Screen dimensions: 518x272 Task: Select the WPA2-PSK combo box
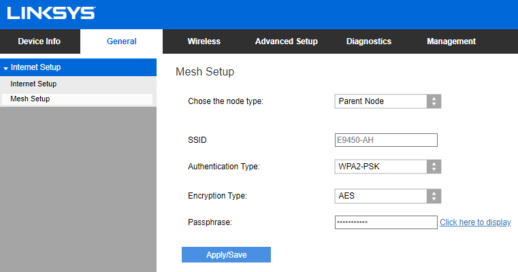[x=388, y=167]
